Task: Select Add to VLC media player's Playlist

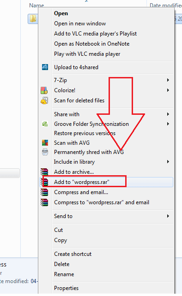Action: 95,34
